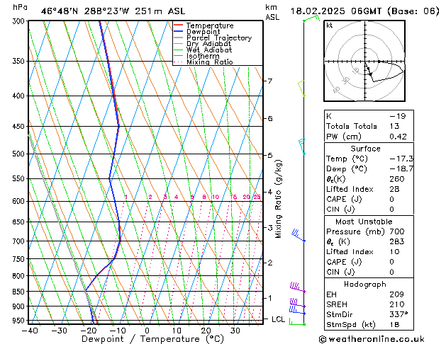Click the hPa unit label
446x344 pixels.
[x=20, y=7]
